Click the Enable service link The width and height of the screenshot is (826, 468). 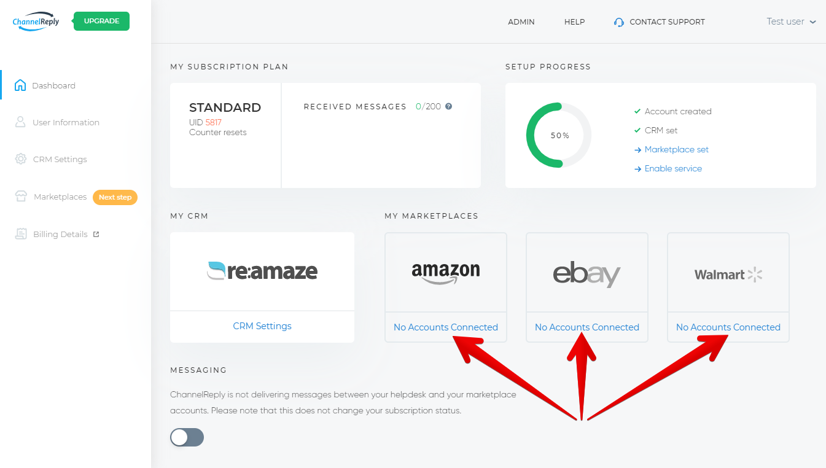pyautogui.click(x=673, y=169)
